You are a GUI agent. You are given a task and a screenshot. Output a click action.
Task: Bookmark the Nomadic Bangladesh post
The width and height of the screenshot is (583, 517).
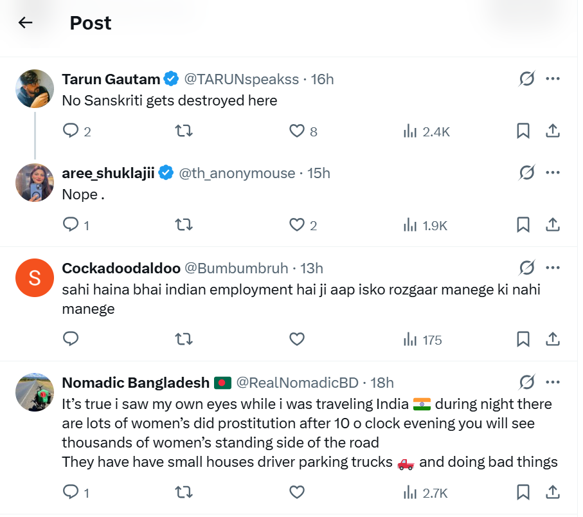[523, 493]
